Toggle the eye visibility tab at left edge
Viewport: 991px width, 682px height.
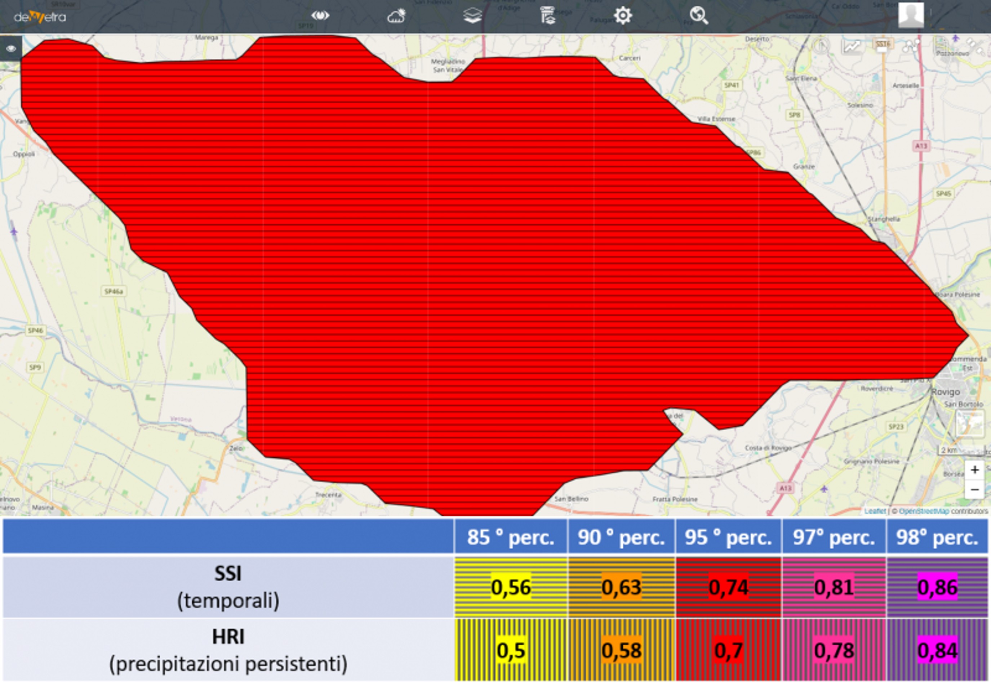click(11, 49)
